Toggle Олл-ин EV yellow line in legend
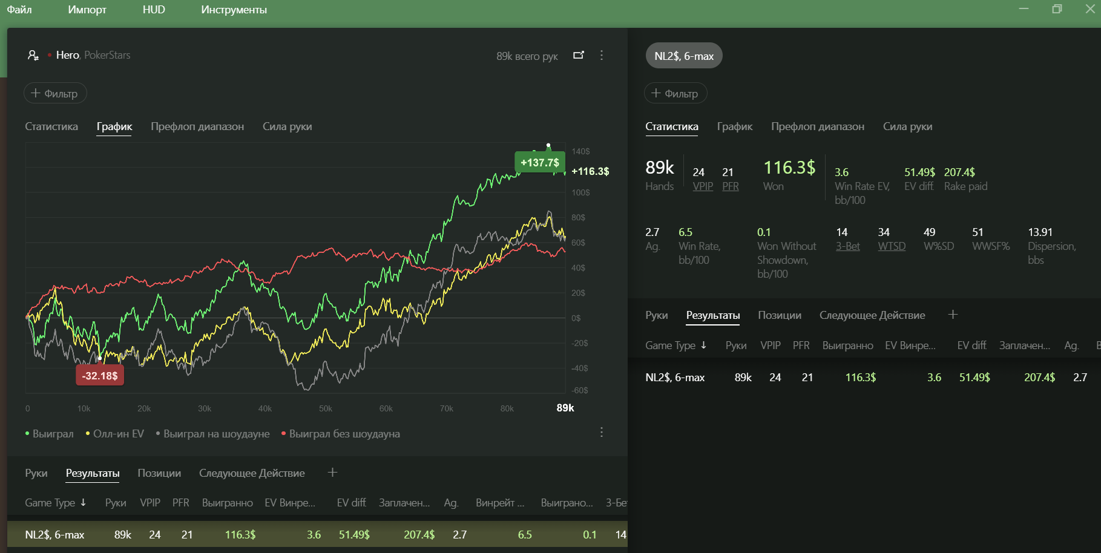This screenshot has height=553, width=1101. tap(115, 434)
